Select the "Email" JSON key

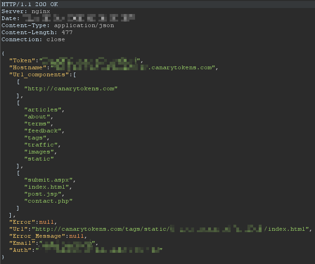tap(22, 243)
